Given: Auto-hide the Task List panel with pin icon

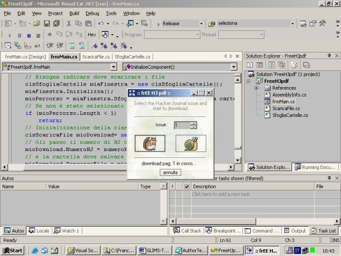Looking at the screenshot, I should coord(329,178).
